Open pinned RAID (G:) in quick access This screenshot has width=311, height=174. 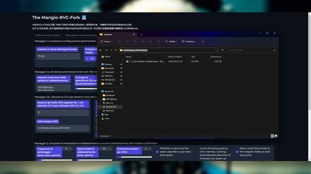(107, 76)
